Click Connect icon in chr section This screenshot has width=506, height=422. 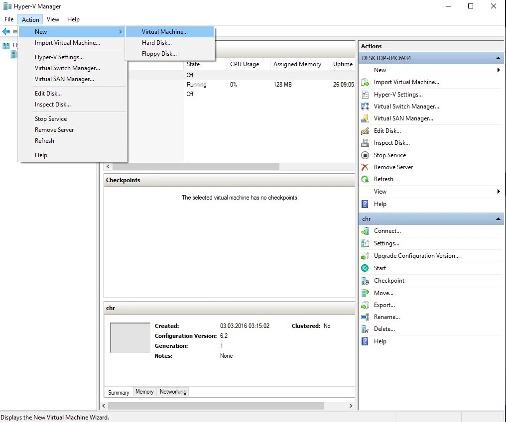(365, 231)
